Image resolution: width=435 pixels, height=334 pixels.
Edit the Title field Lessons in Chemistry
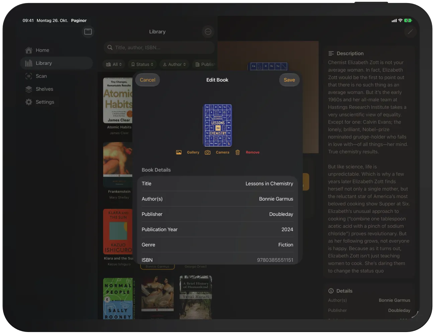[217, 184]
